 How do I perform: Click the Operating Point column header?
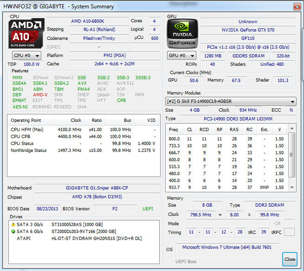click(31, 120)
